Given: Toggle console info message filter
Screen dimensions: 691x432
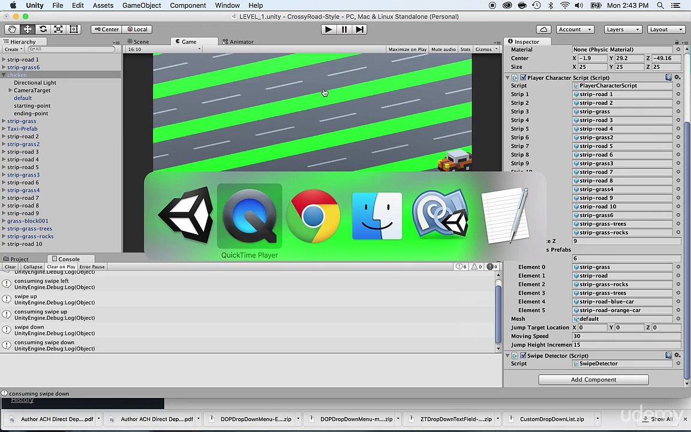Looking at the screenshot, I should point(461,266).
